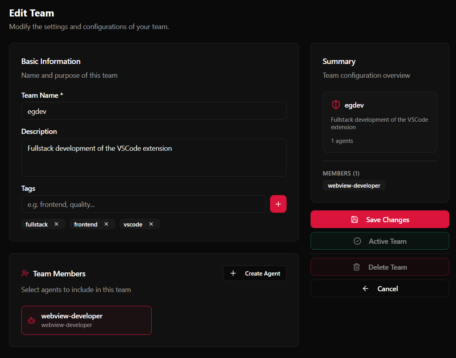Click the Team Members user-plus icon
The height and width of the screenshot is (358, 456).
[25, 273]
